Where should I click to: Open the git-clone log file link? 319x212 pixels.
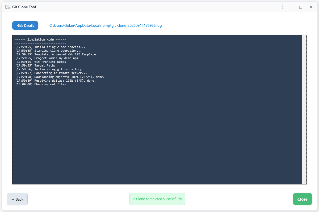105,25
